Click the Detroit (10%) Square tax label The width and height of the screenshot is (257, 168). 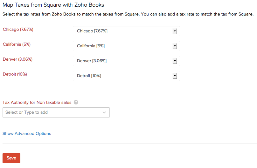(x=15, y=74)
